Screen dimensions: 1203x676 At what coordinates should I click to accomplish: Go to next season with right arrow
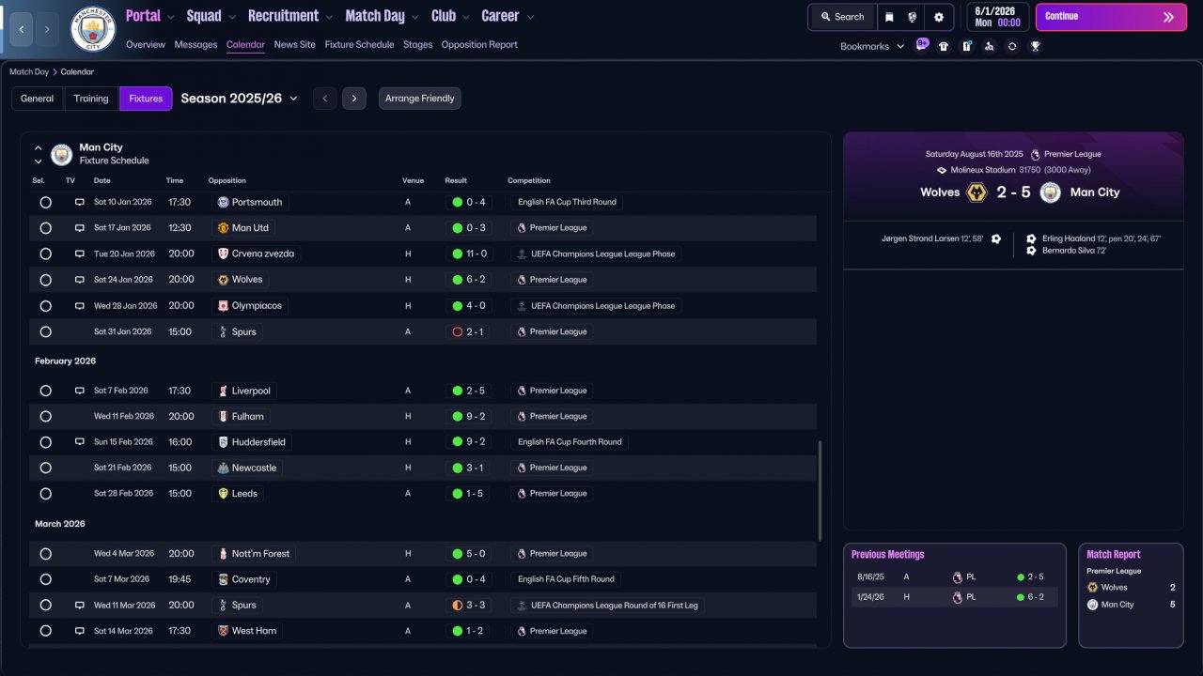tap(354, 99)
